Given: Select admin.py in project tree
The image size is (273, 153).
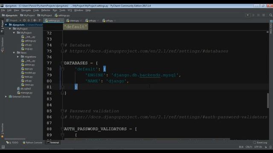Looking at the screenshot, I should (28, 65).
